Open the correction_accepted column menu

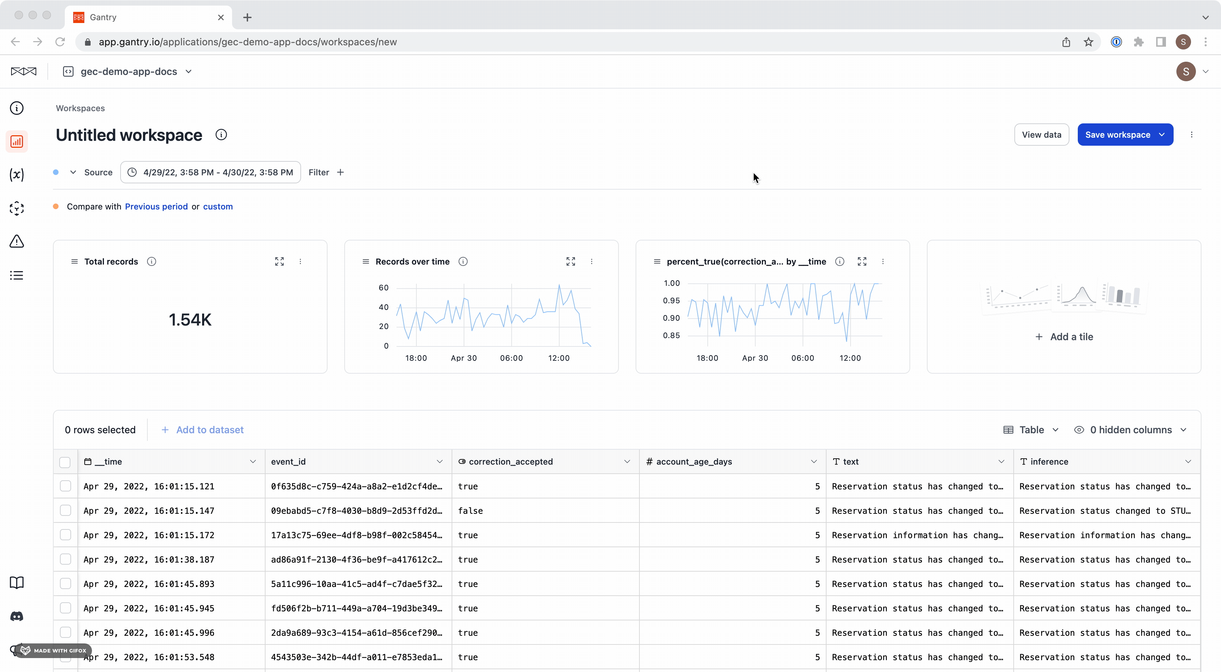(627, 461)
